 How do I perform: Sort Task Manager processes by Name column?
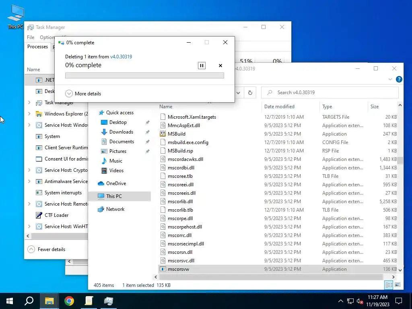[33, 70]
